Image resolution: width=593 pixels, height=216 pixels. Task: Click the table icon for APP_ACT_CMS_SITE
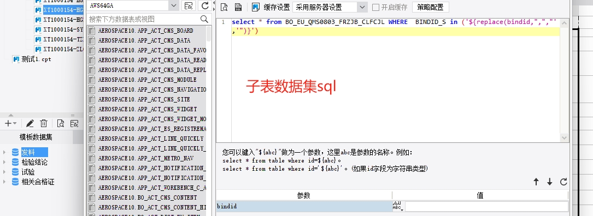91,99
